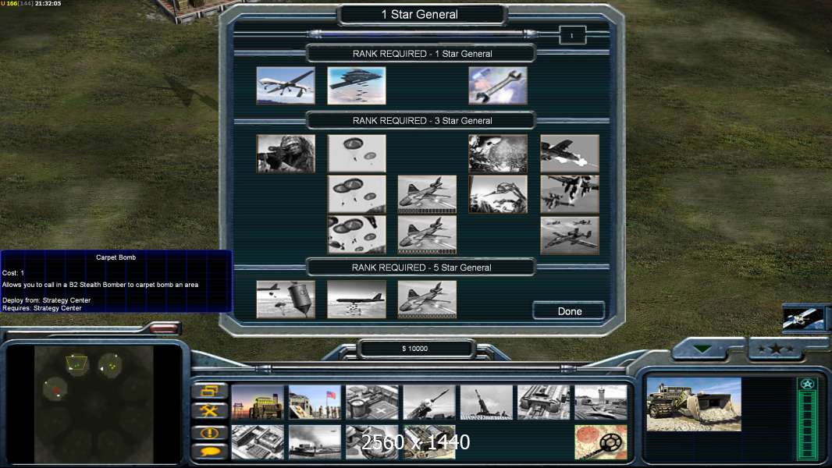
Task: Choose the second-level Paradrop with three parachutes
Action: coord(357,194)
